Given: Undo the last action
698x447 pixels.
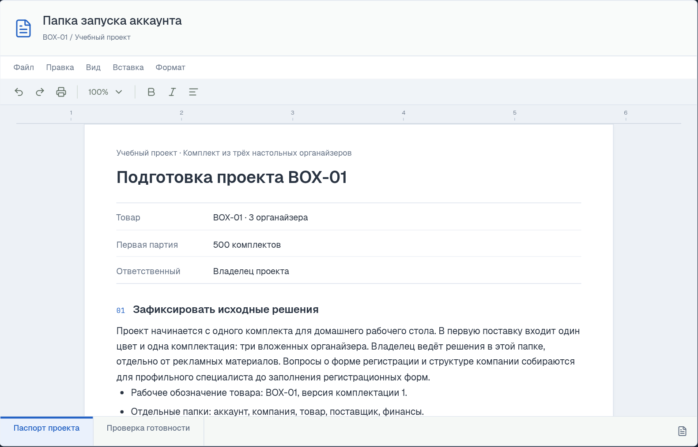Looking at the screenshot, I should tap(19, 92).
